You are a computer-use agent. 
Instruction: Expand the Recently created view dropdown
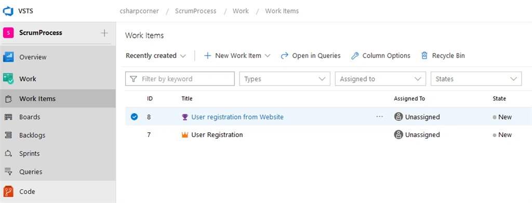tap(156, 56)
